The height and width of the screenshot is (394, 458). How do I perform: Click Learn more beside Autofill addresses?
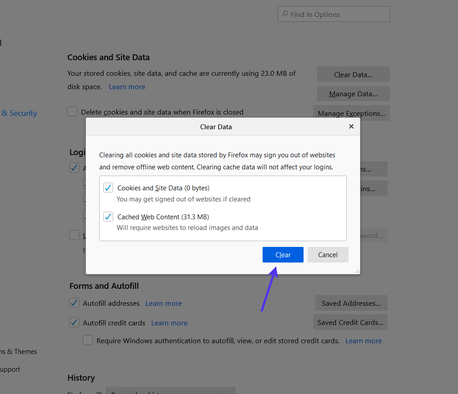click(163, 303)
